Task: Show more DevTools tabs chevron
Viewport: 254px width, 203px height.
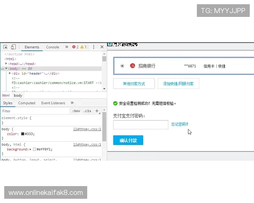Action: coord(66,47)
